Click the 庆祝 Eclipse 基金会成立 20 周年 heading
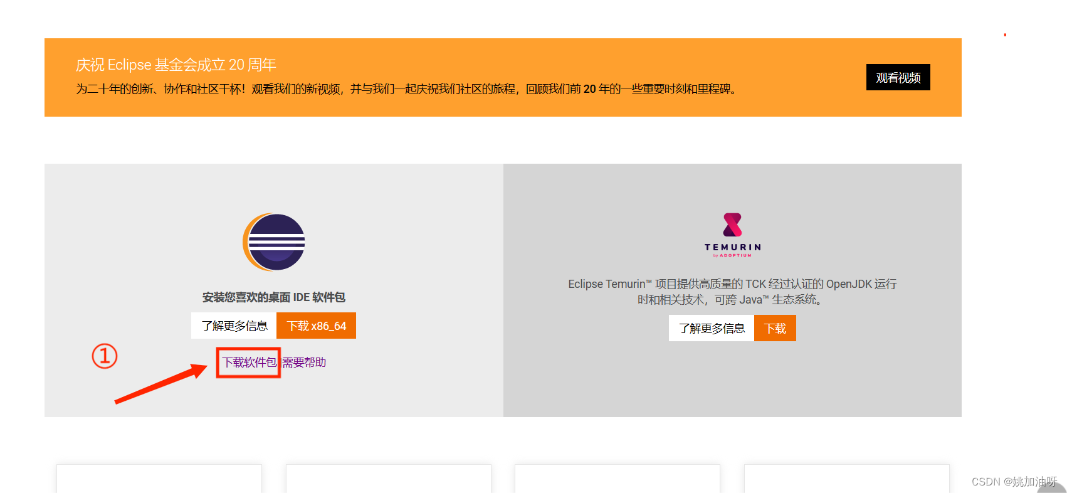This screenshot has height=493, width=1067. click(176, 65)
